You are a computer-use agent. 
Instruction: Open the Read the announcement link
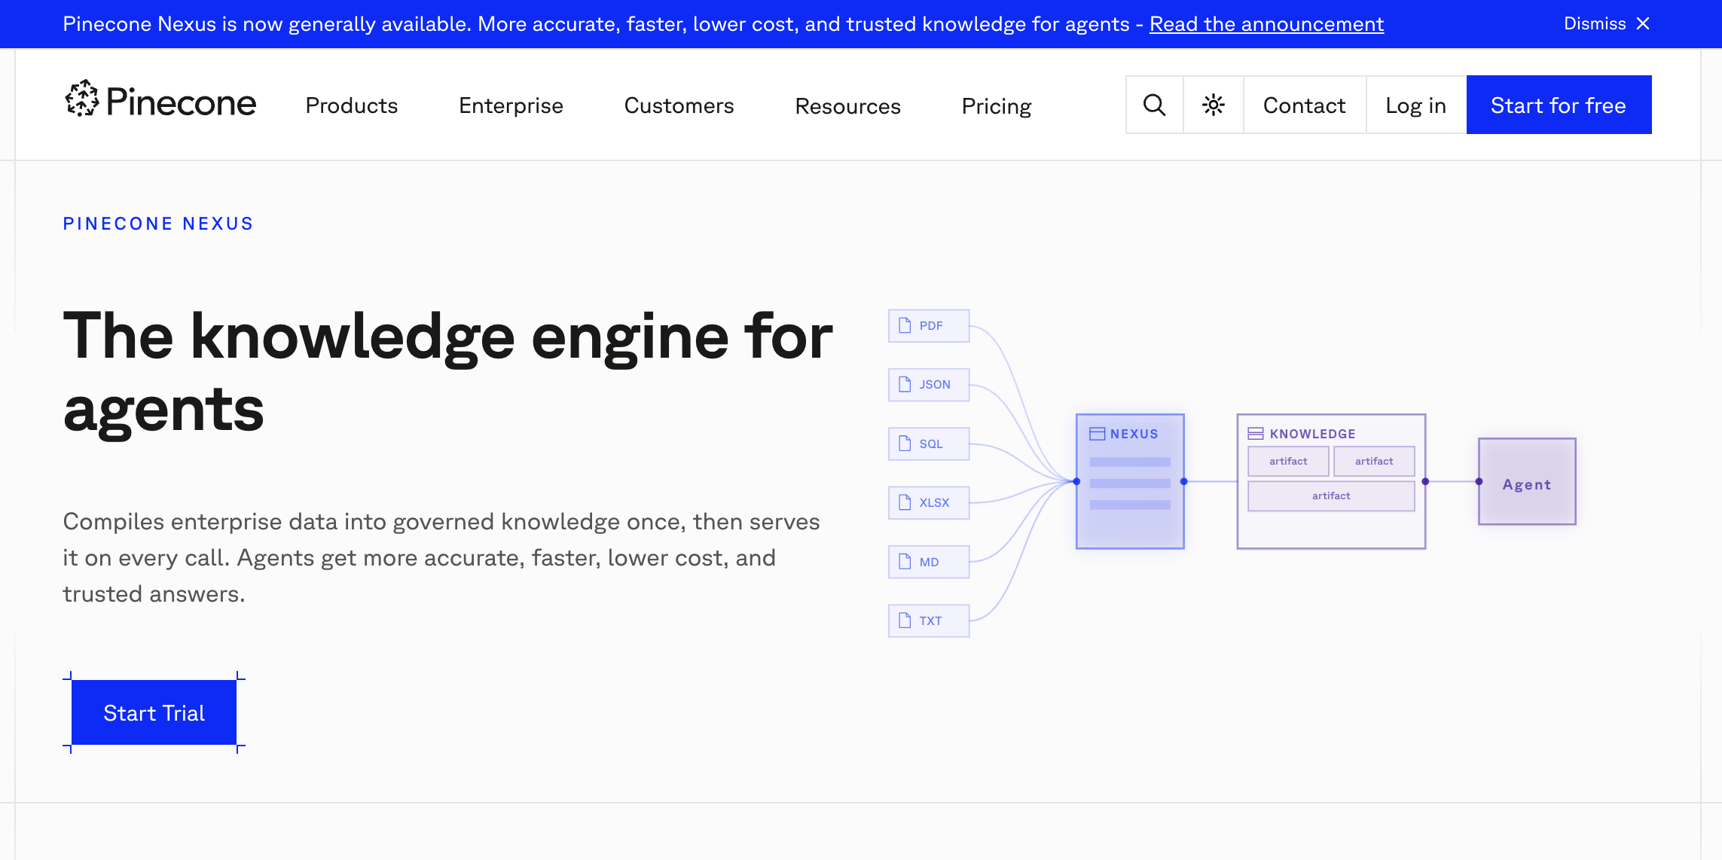click(1266, 24)
